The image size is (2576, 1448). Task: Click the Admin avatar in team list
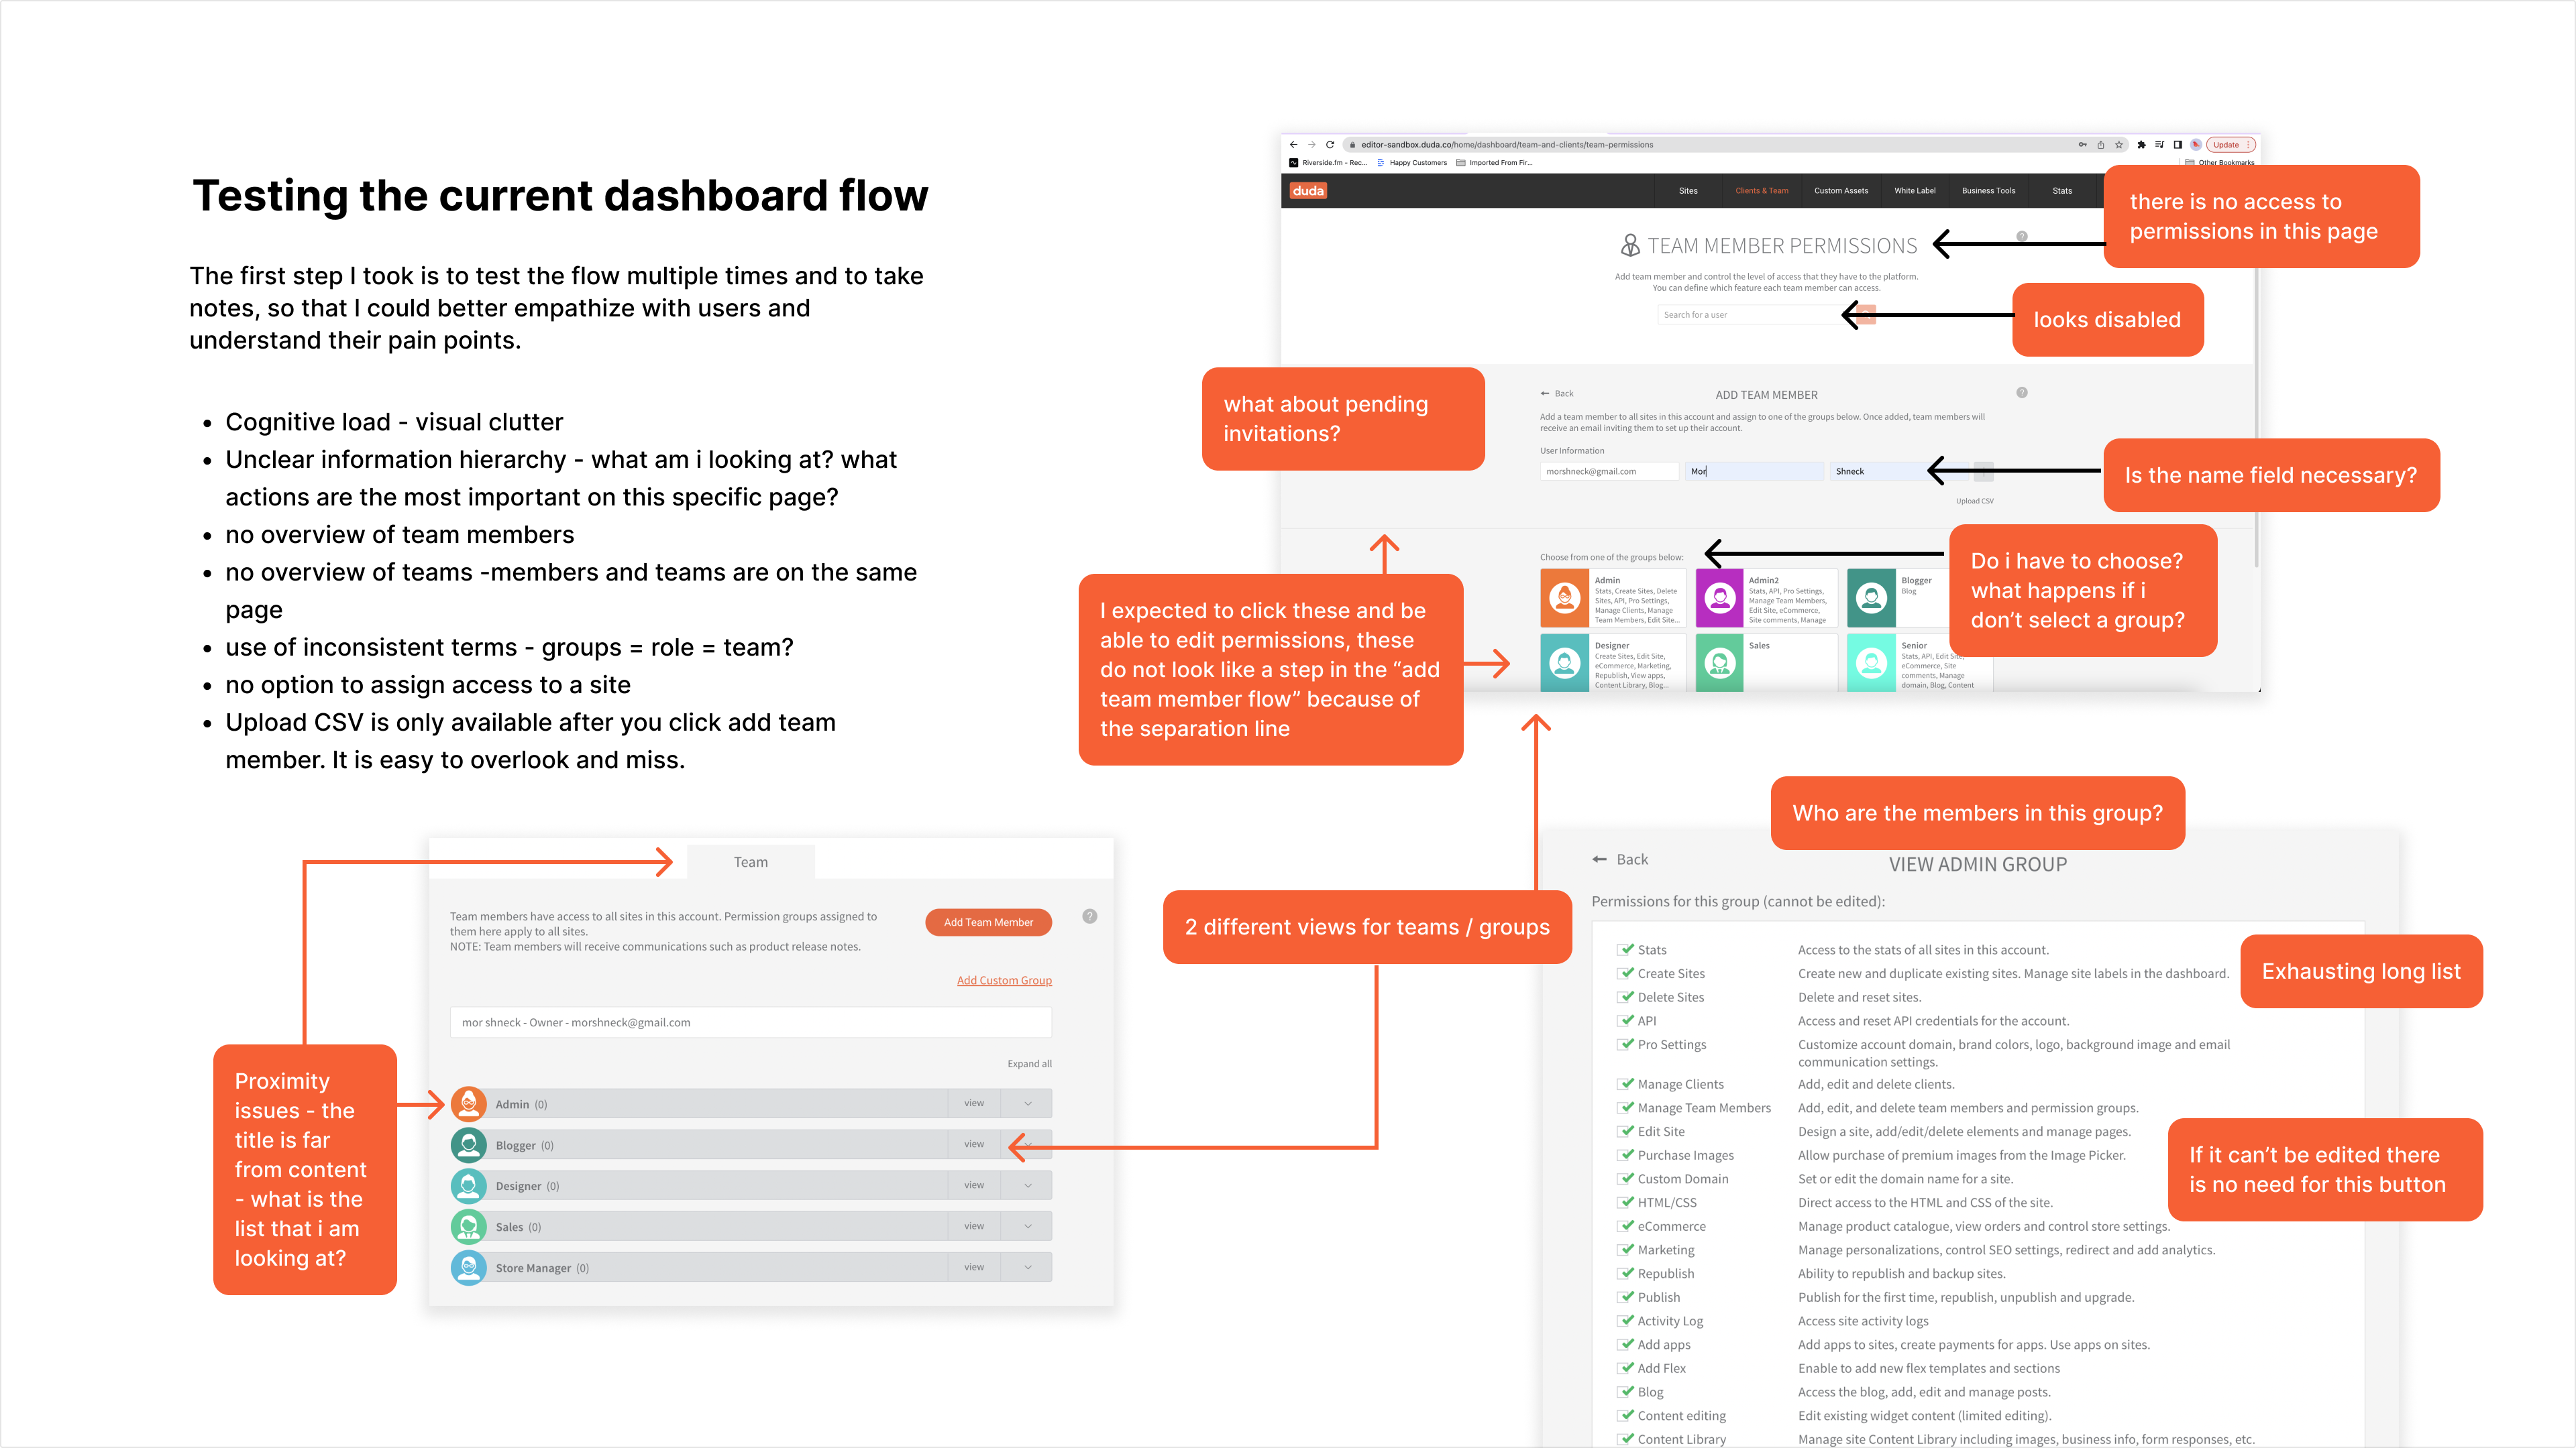pos(469,1103)
